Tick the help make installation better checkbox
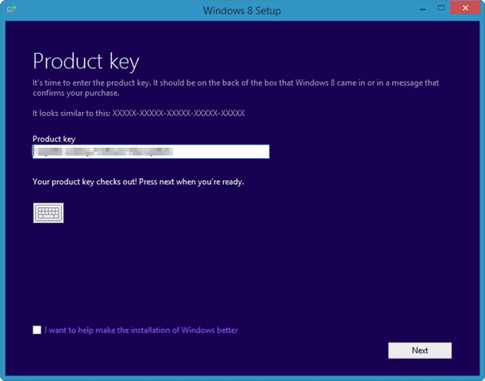The height and width of the screenshot is (381, 485). [x=37, y=329]
